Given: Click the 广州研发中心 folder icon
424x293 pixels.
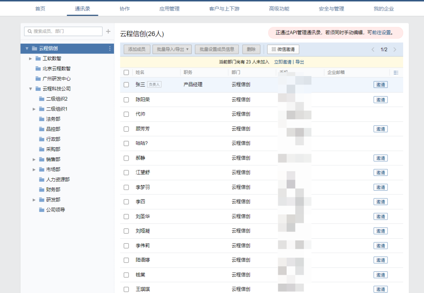Looking at the screenshot, I should coord(38,79).
